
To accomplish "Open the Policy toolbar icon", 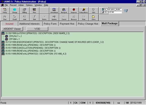I will 5,11.
